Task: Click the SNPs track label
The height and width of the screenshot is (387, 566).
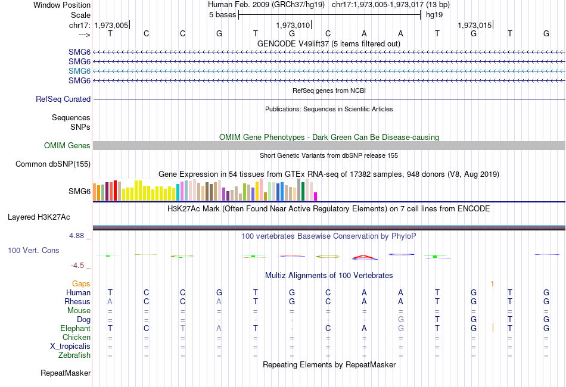Action: coord(80,127)
